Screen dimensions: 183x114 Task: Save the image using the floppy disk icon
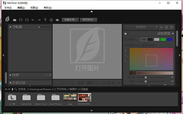pyautogui.click(x=21, y=20)
